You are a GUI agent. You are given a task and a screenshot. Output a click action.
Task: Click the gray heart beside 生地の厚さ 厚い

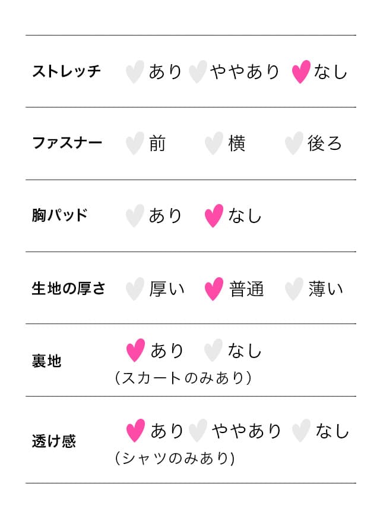pyautogui.click(x=135, y=289)
